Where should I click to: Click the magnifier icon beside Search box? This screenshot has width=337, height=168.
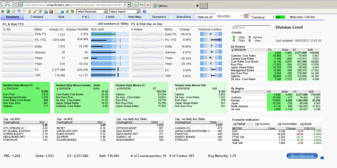[234, 27]
